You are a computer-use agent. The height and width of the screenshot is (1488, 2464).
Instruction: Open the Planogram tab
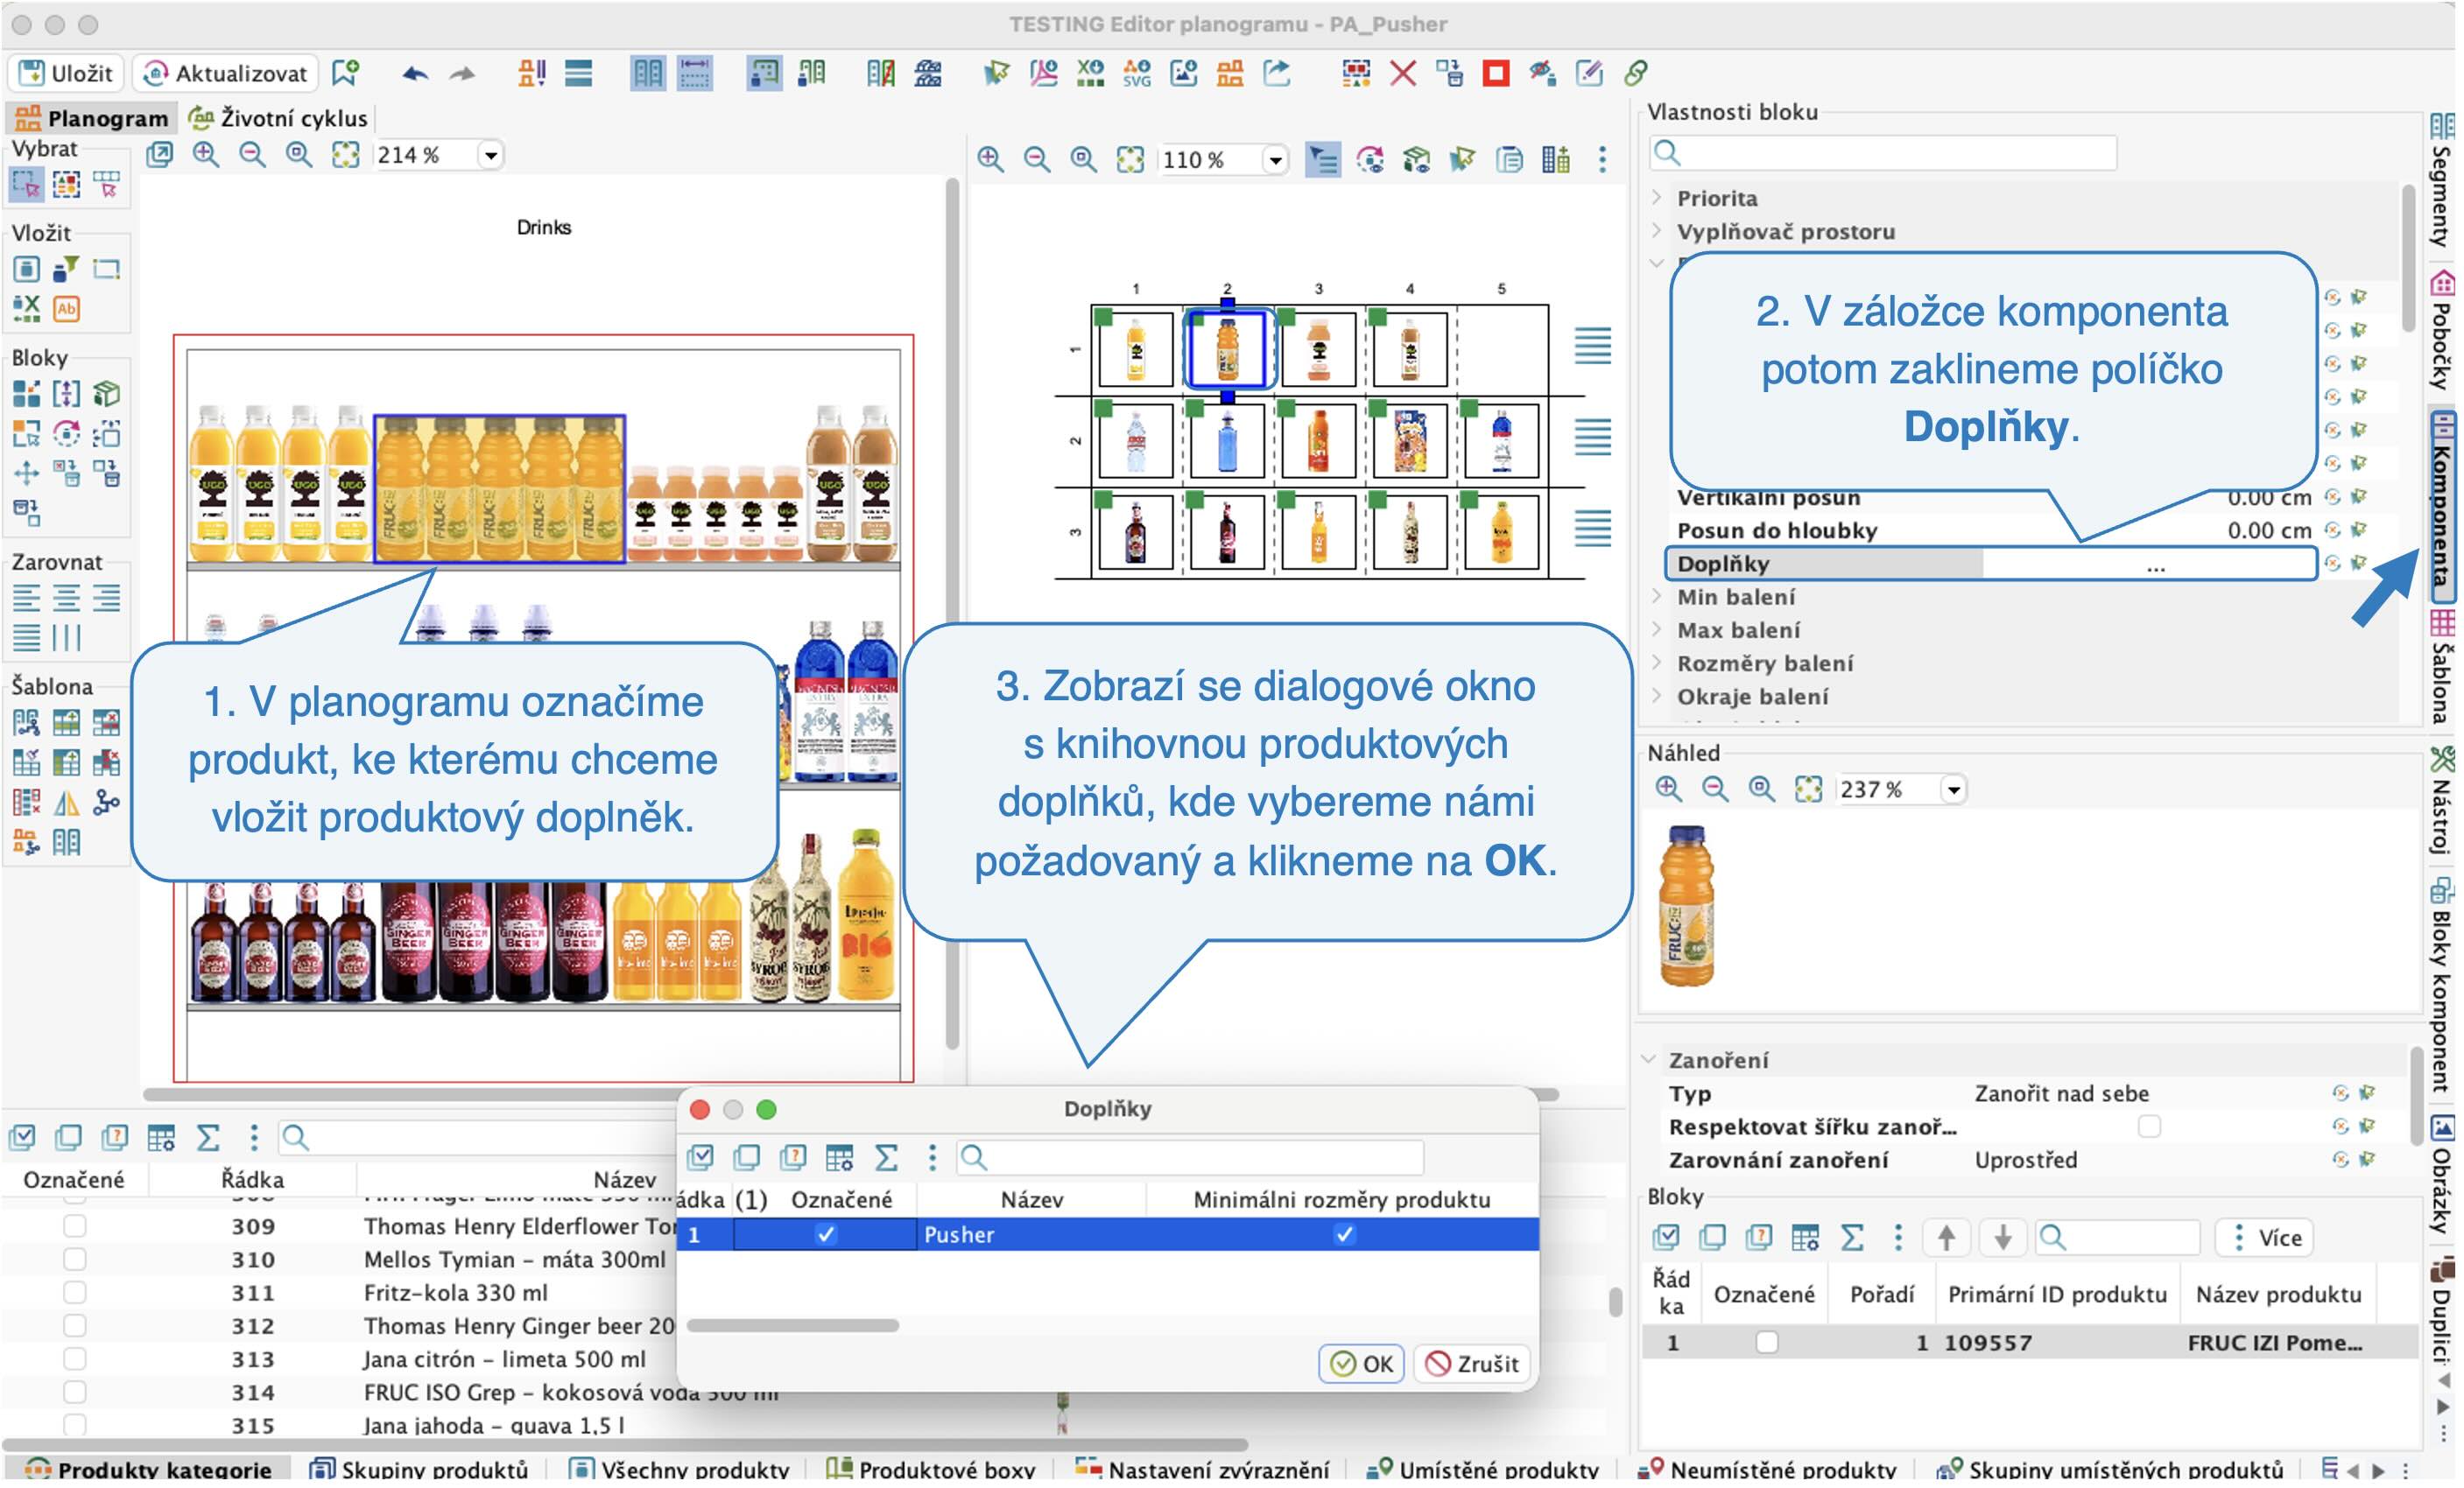(92, 118)
